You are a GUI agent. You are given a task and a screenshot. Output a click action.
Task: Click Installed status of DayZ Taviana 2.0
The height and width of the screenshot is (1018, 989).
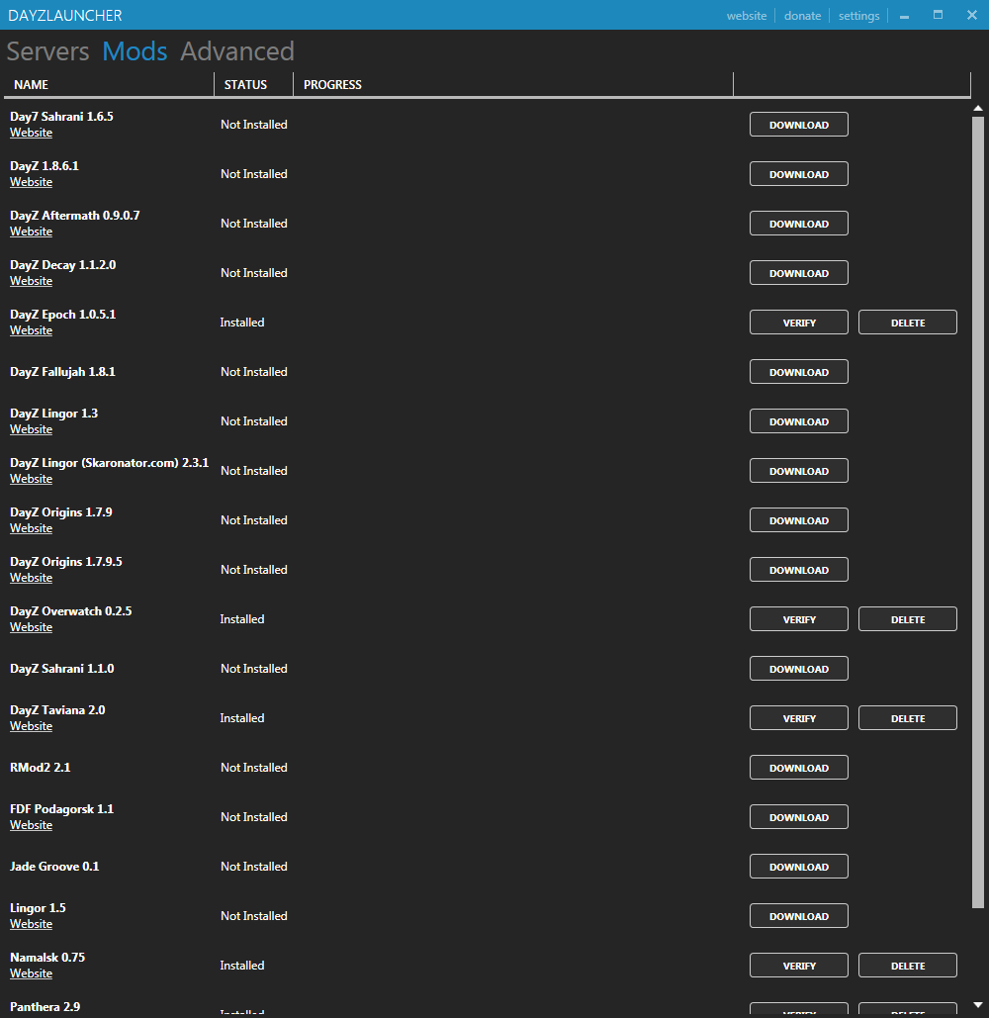tap(242, 718)
